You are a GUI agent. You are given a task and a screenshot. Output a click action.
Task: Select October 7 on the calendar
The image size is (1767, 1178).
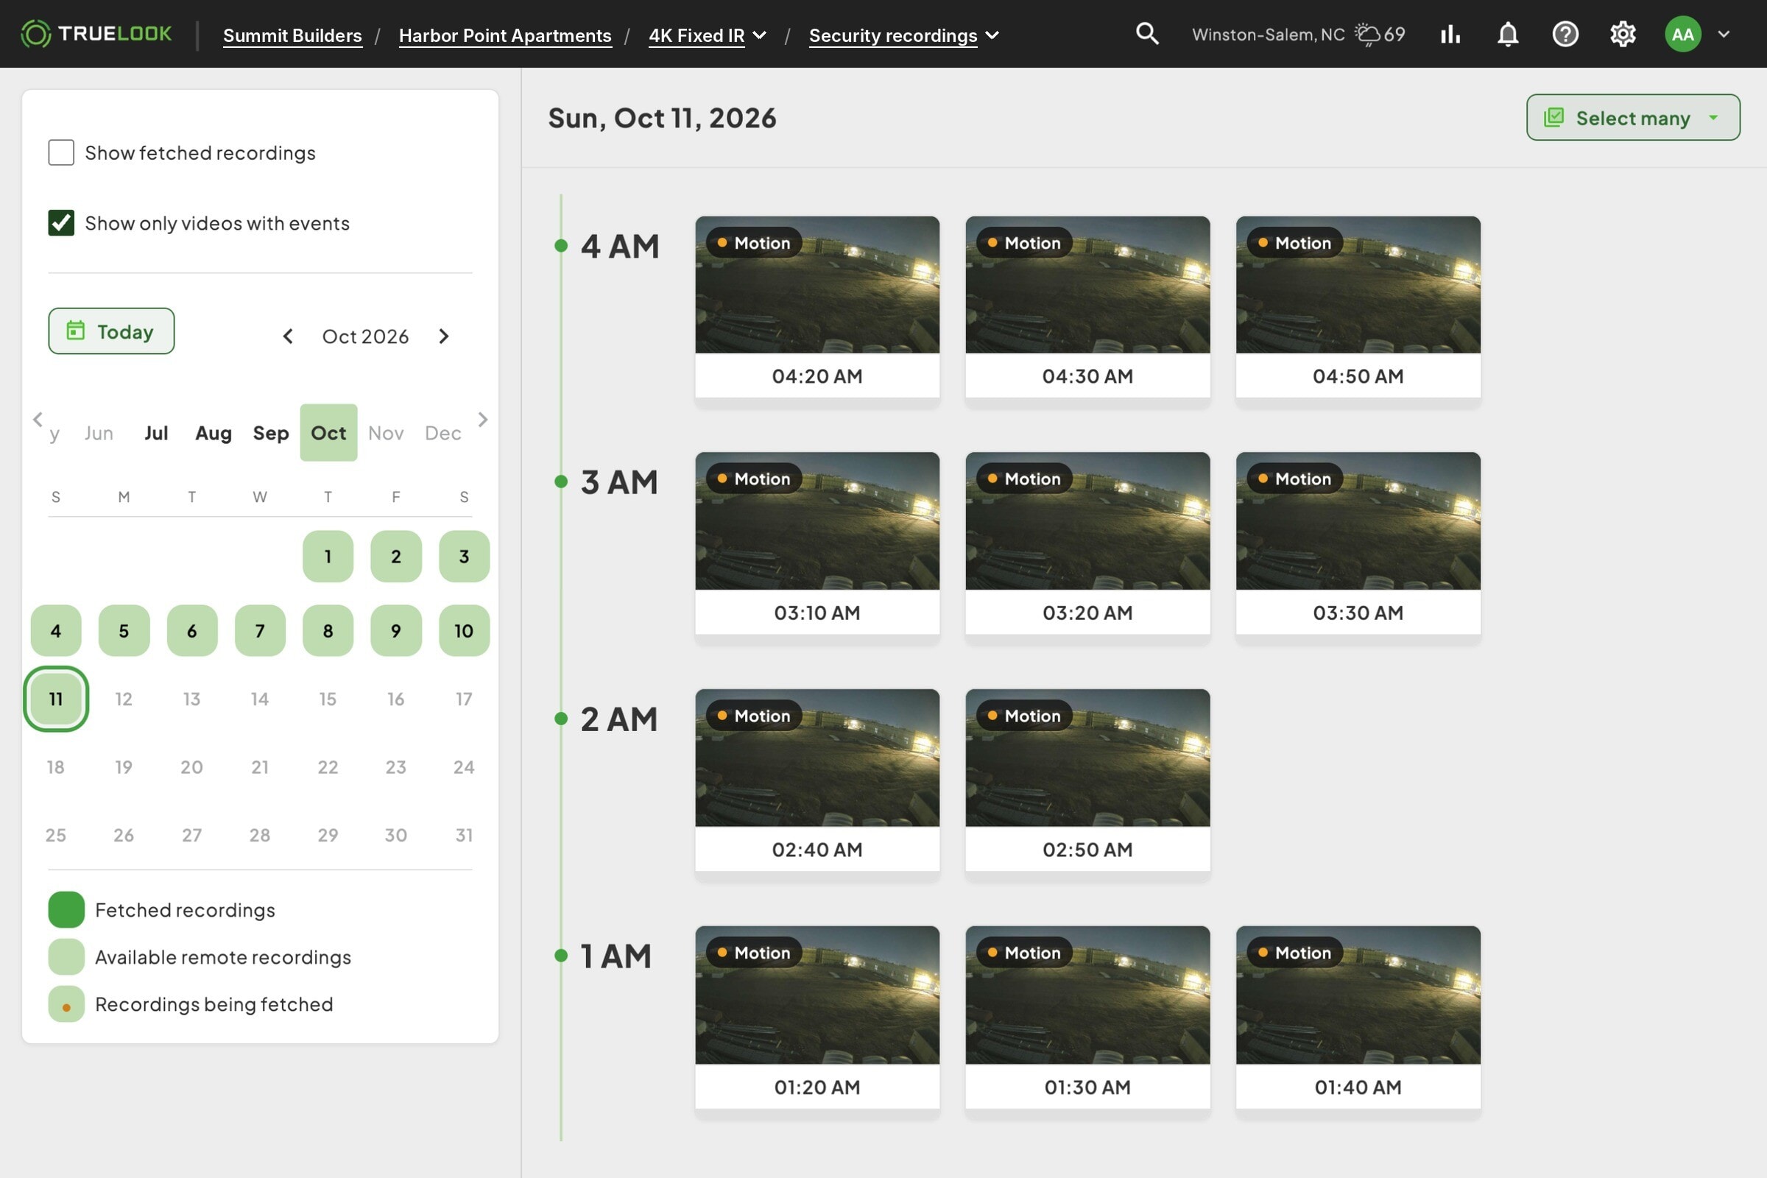[x=260, y=630]
